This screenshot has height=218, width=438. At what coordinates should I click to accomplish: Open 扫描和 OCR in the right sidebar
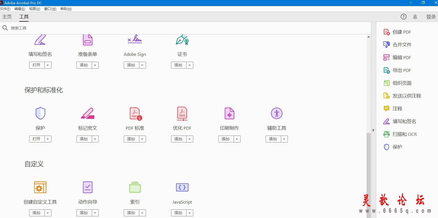[400, 134]
